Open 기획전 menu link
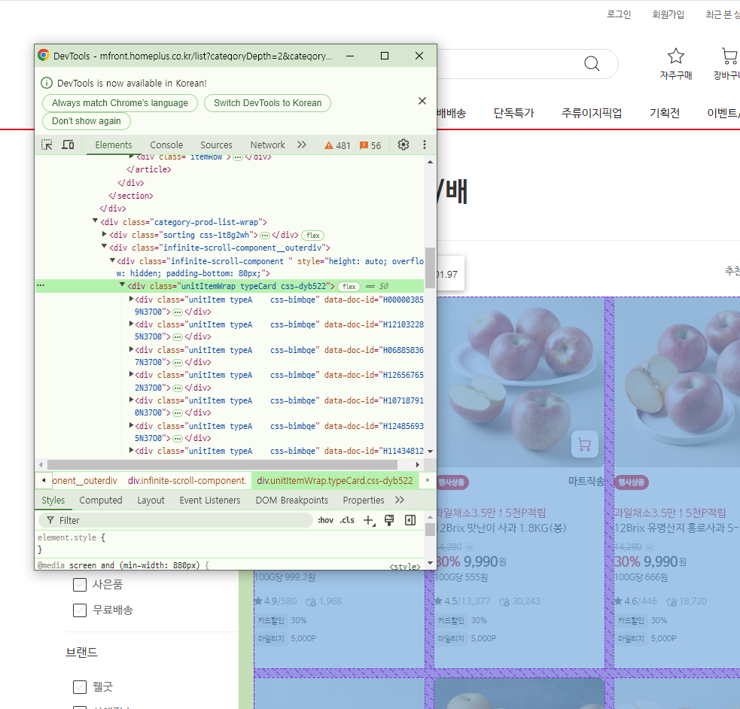This screenshot has width=740, height=709. click(x=665, y=113)
